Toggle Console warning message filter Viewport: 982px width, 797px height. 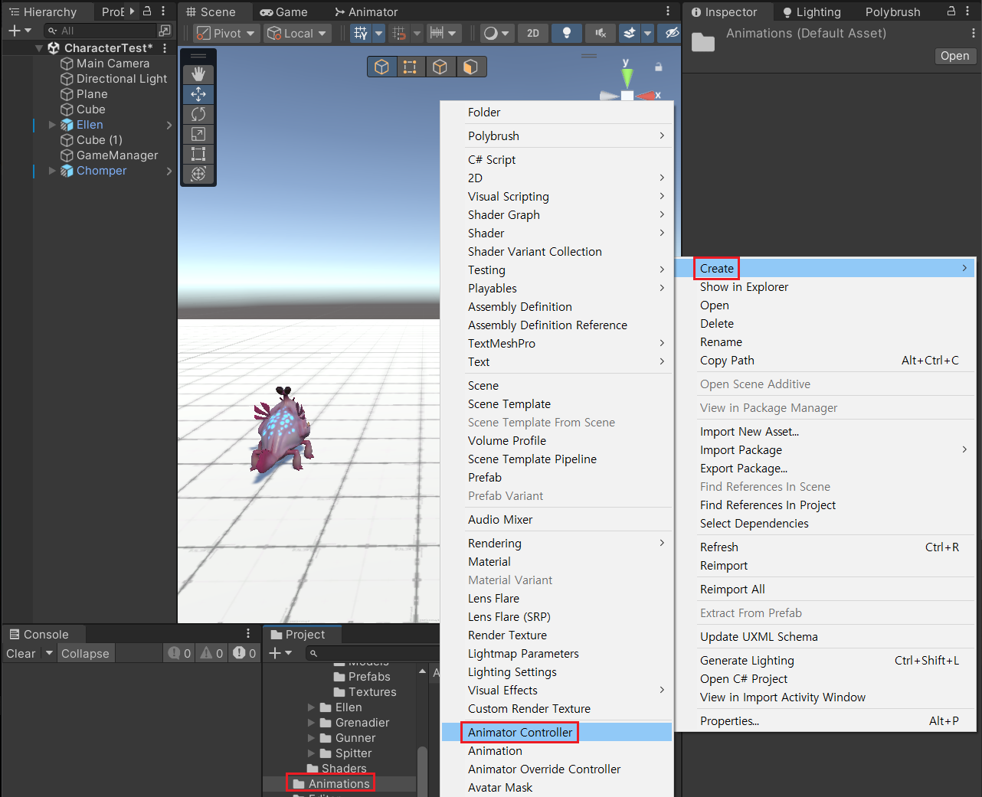coord(212,653)
